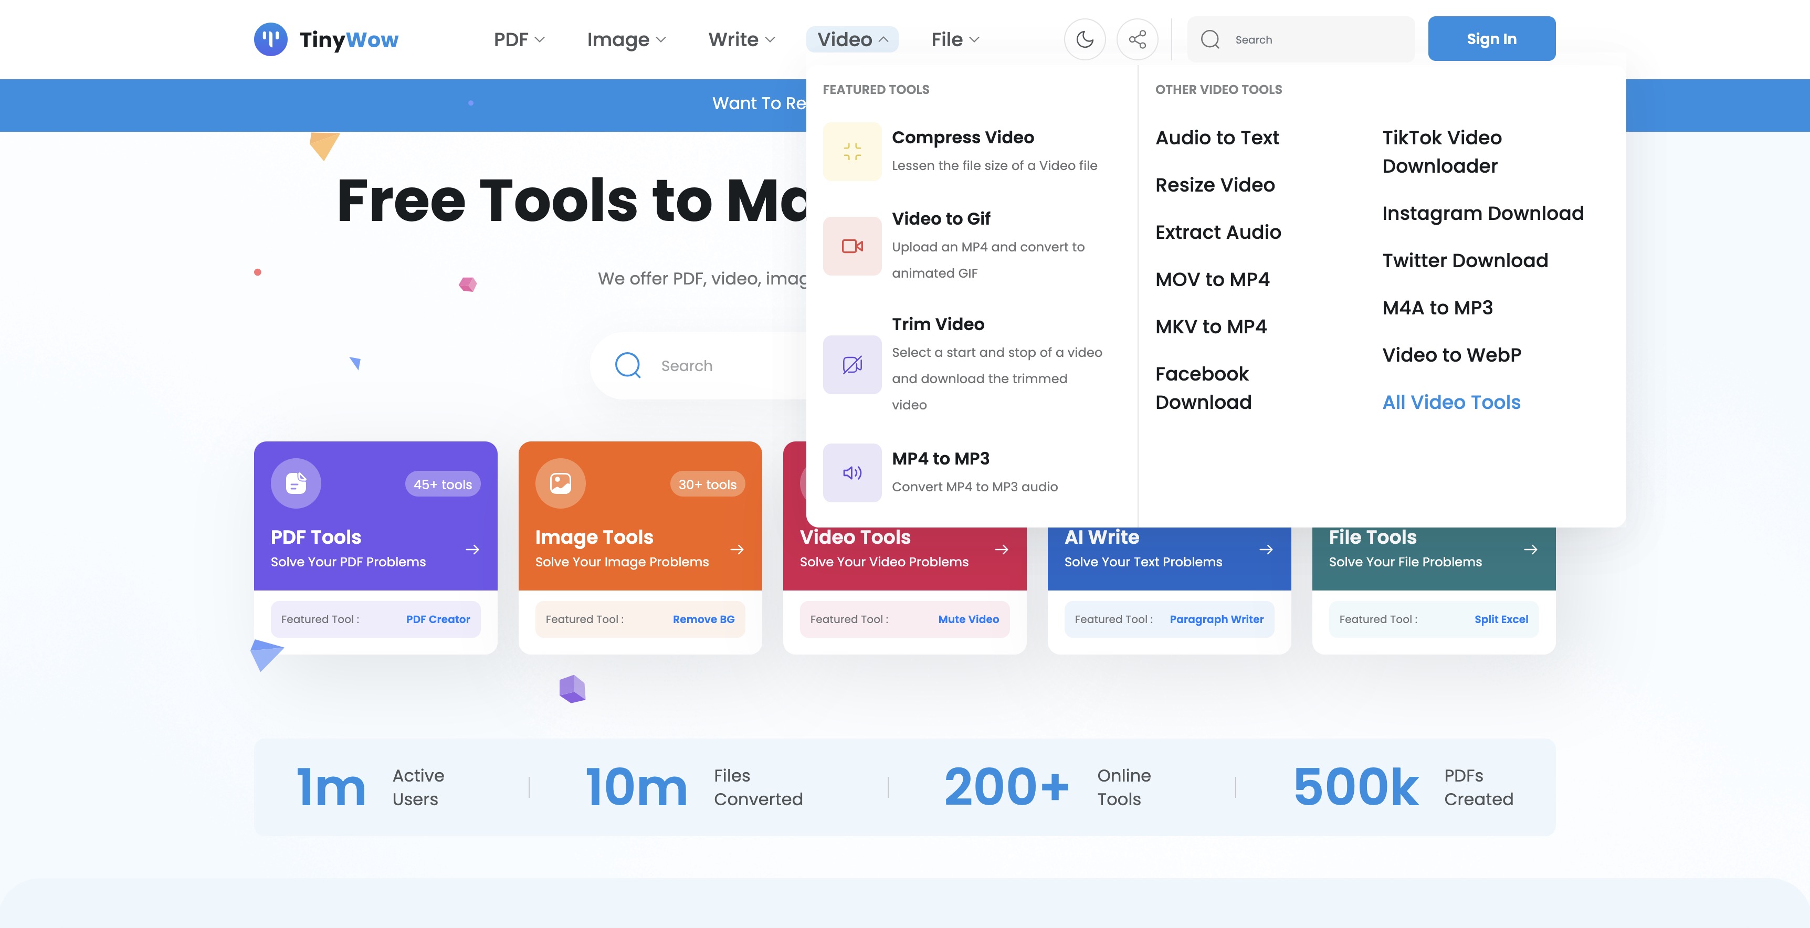Click the Trim Video icon
This screenshot has width=1810, height=928.
click(851, 365)
